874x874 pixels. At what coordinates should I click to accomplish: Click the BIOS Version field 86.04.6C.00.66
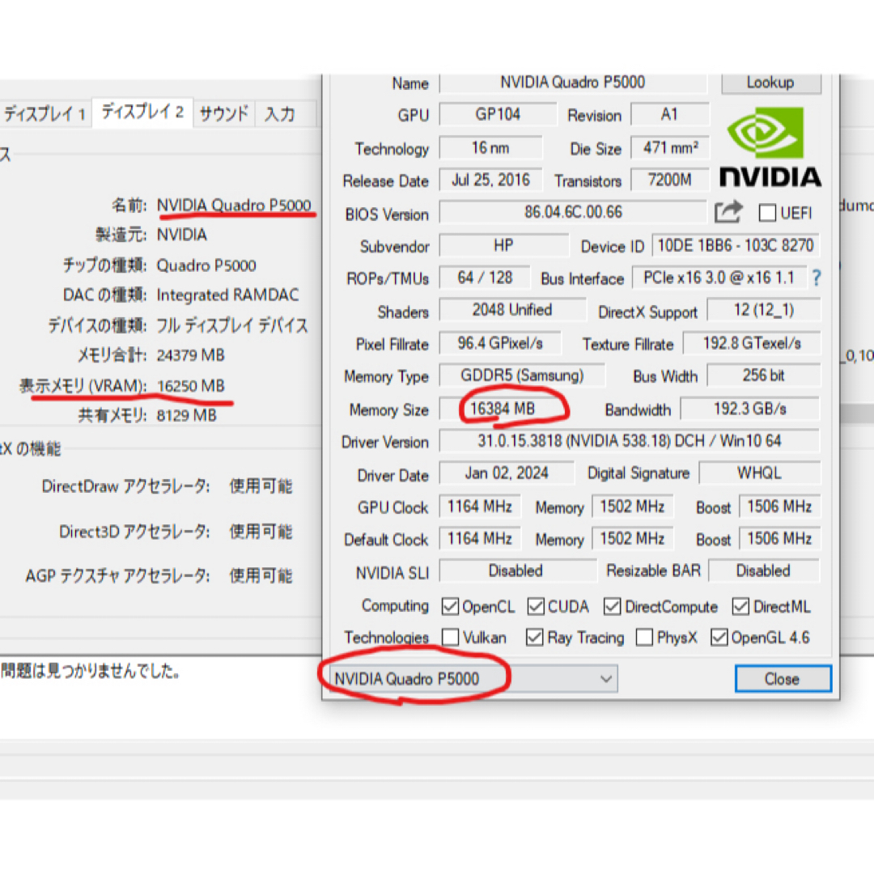coord(573,212)
